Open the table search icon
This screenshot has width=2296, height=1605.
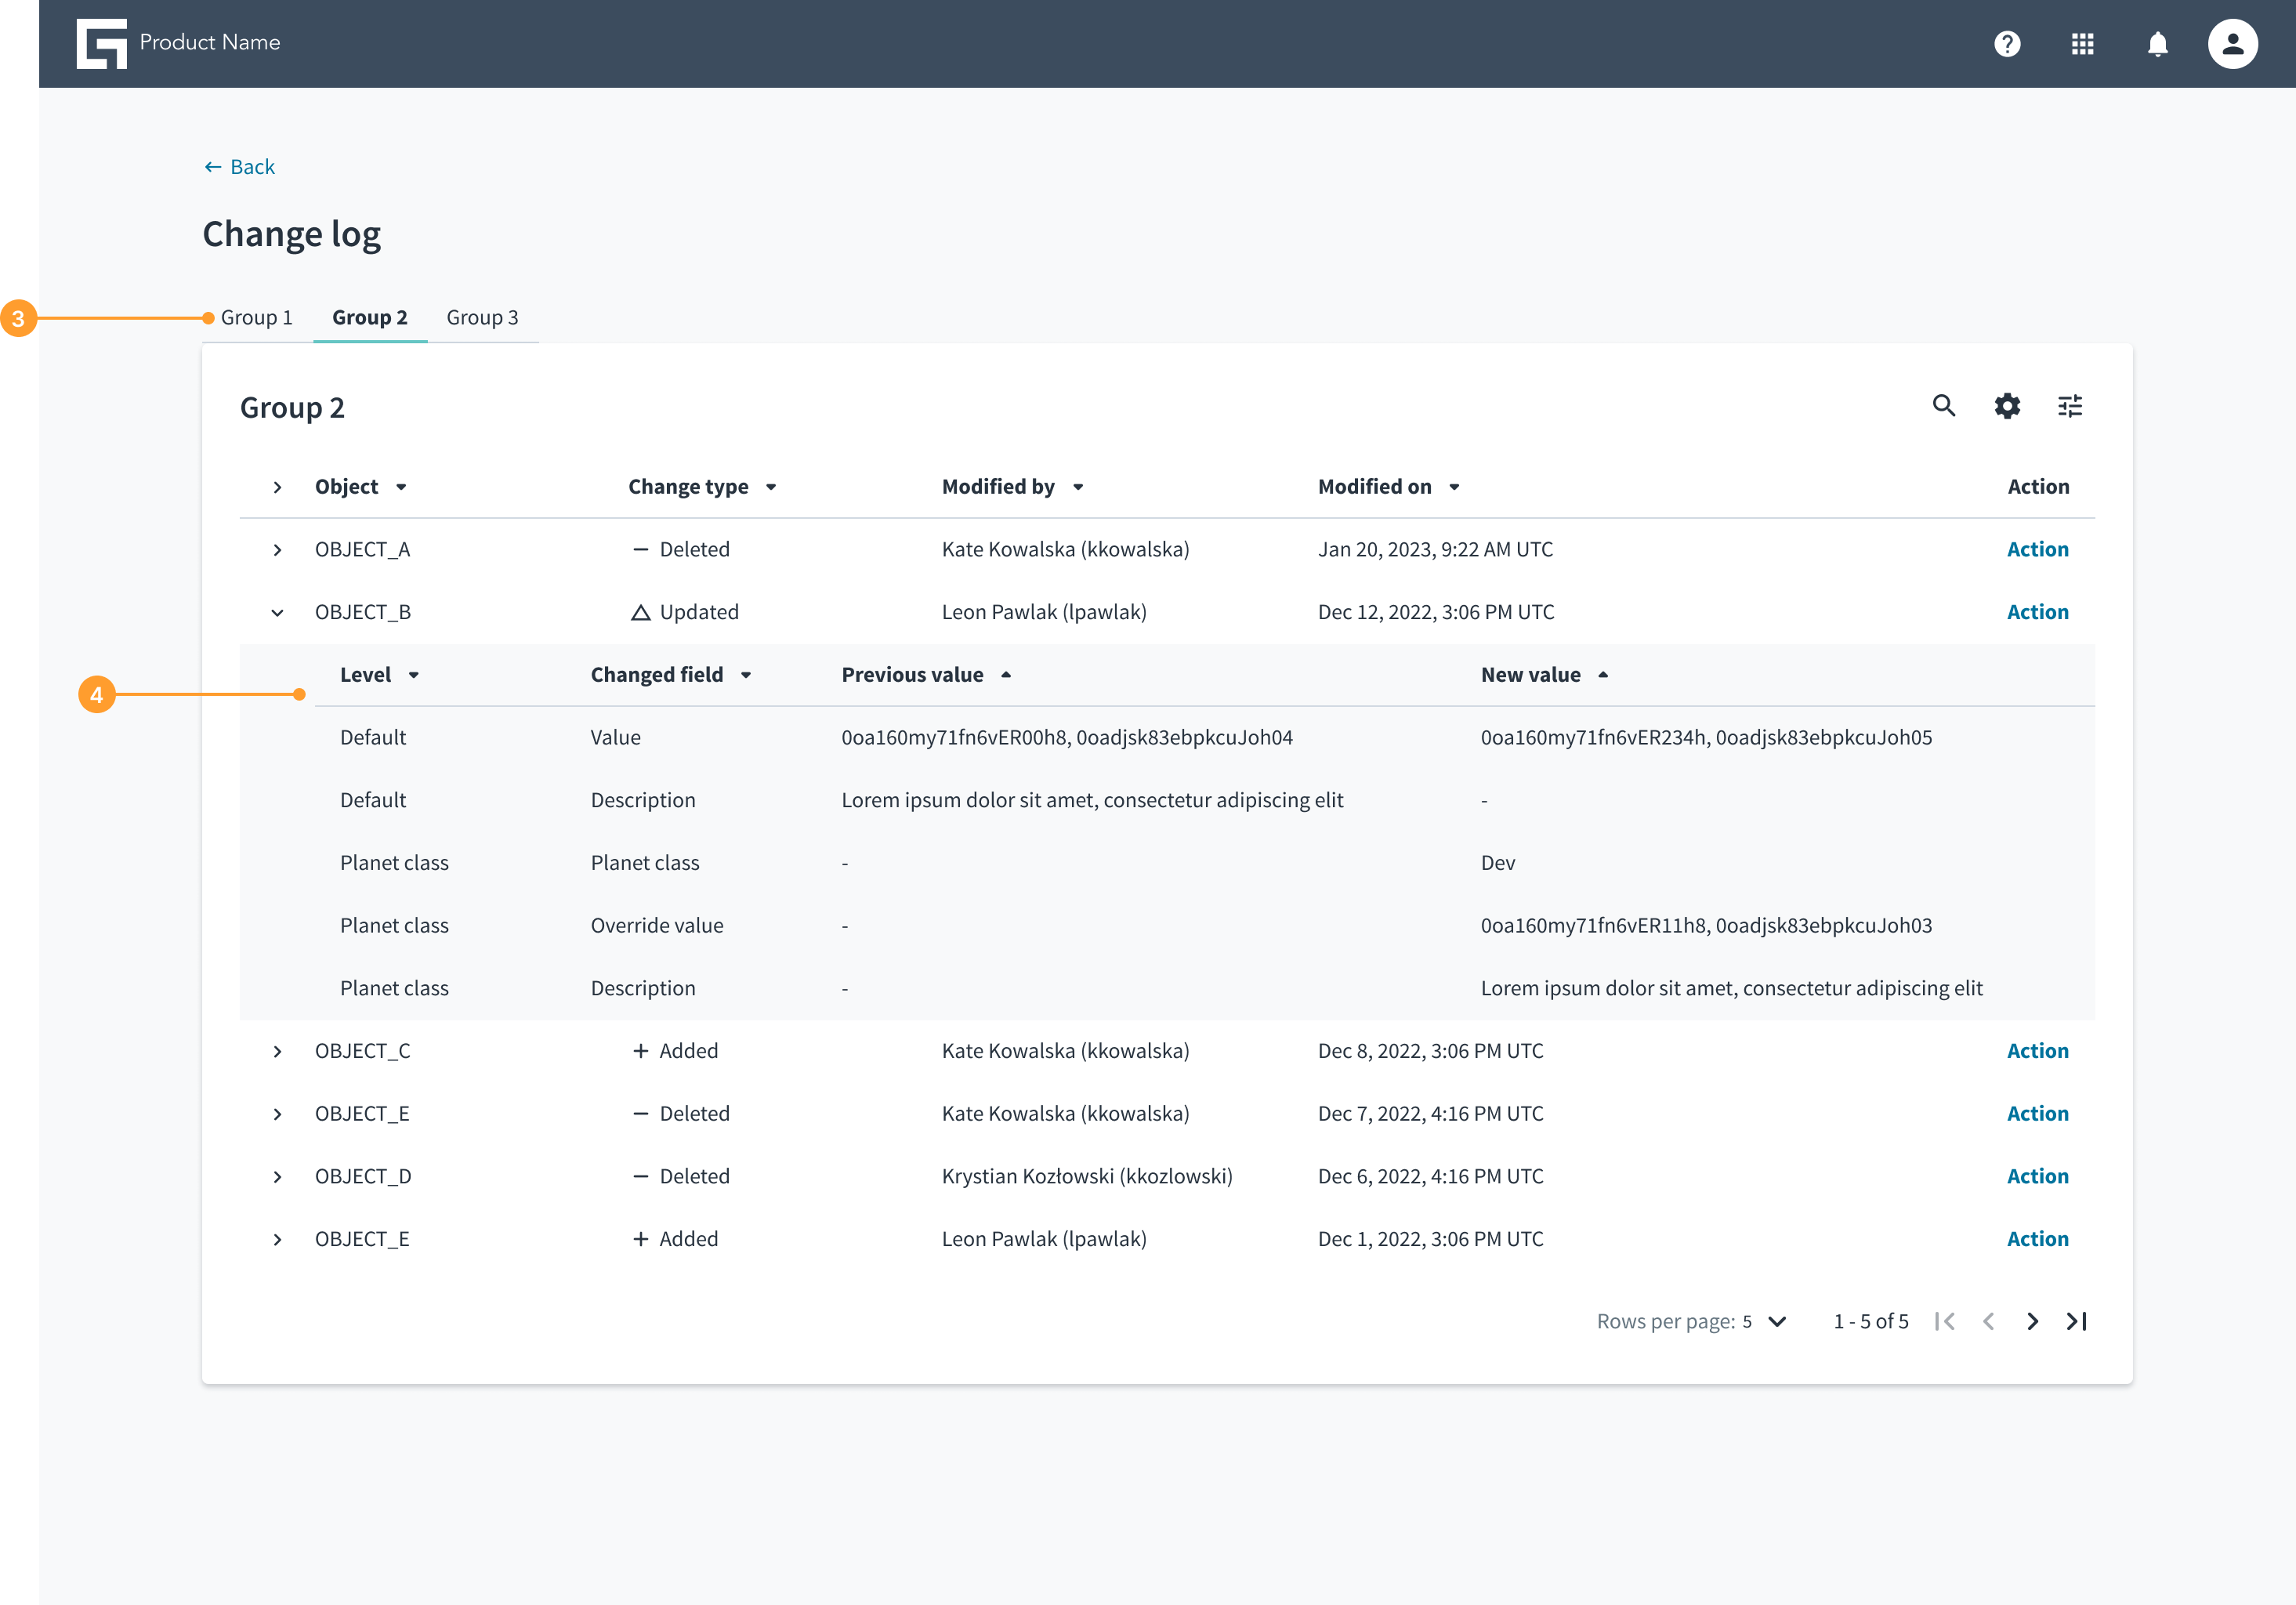tap(1944, 406)
